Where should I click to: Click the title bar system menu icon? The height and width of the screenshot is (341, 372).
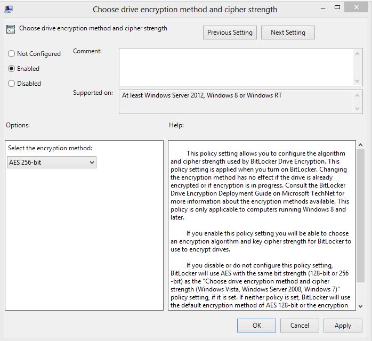(9, 10)
